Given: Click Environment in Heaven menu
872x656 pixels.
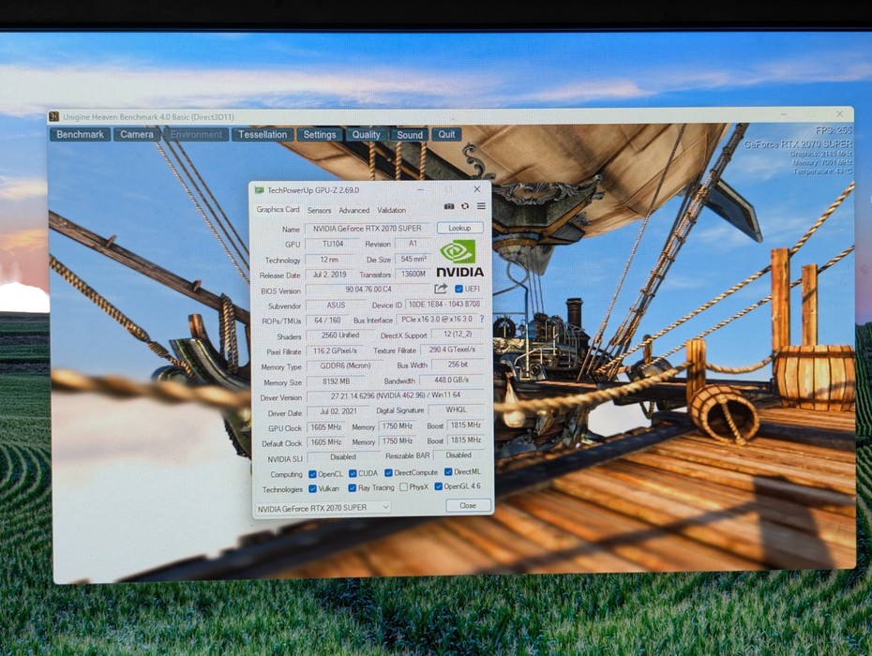Looking at the screenshot, I should [196, 135].
